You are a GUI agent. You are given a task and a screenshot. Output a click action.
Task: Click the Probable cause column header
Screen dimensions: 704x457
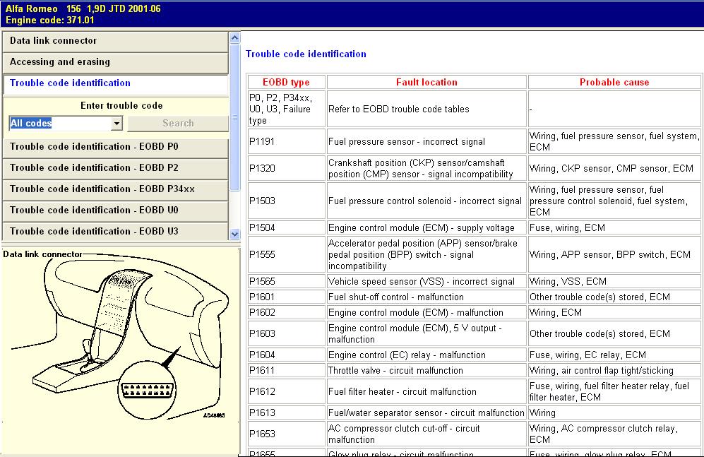614,82
